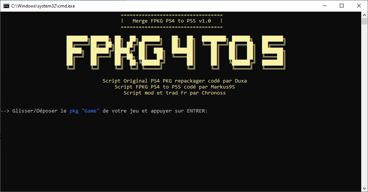Screen dimensions: 368x192
Task: Close the command prompt window
Action: coord(359,6)
